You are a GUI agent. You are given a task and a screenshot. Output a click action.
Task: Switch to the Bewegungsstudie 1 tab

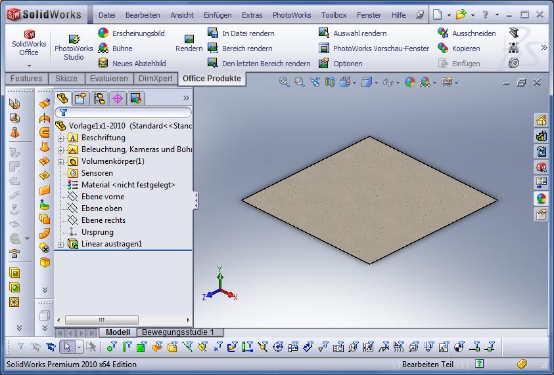click(179, 332)
